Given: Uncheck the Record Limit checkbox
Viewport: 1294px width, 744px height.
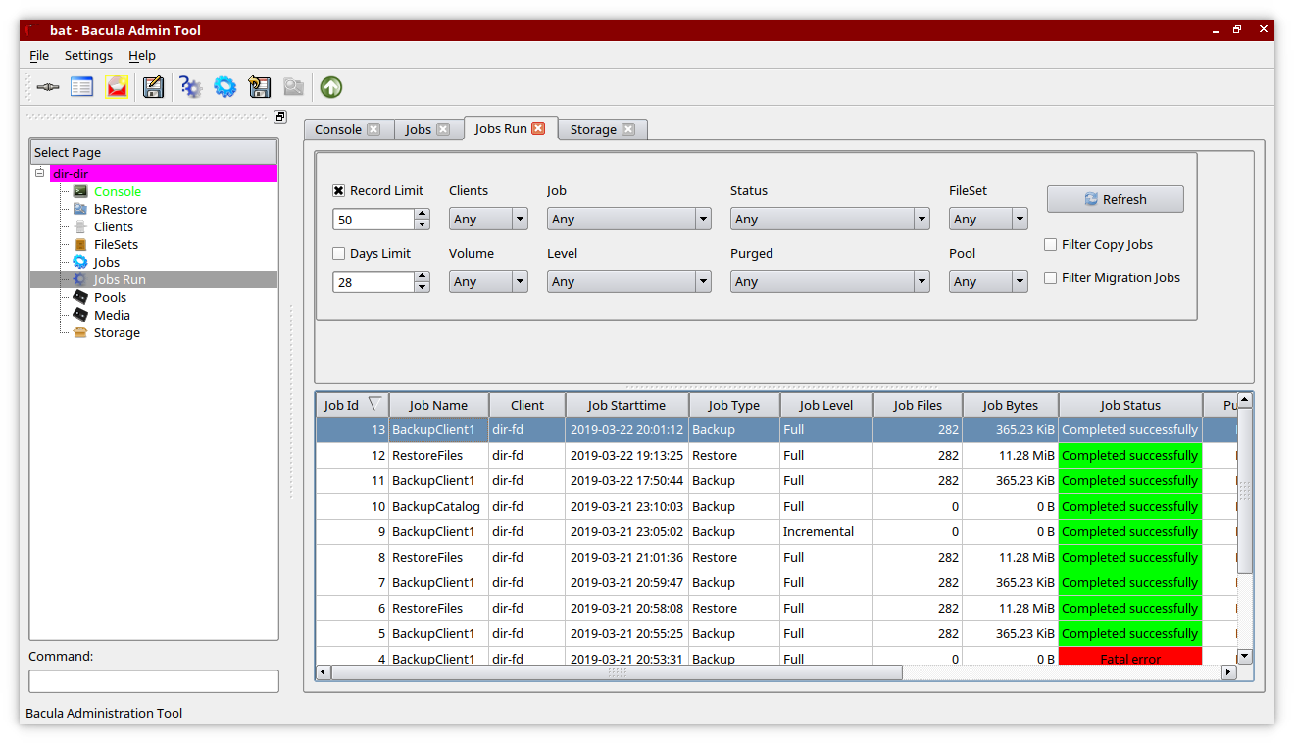Looking at the screenshot, I should tap(339, 191).
